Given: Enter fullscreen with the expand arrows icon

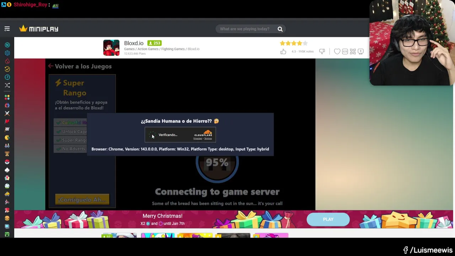Looking at the screenshot, I should (x=353, y=52).
